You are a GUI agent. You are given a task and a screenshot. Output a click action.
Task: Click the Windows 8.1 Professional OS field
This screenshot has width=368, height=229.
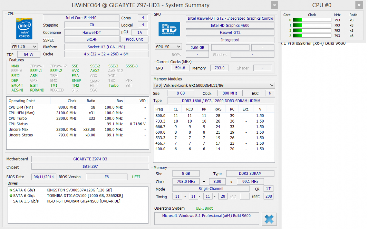point(207,218)
